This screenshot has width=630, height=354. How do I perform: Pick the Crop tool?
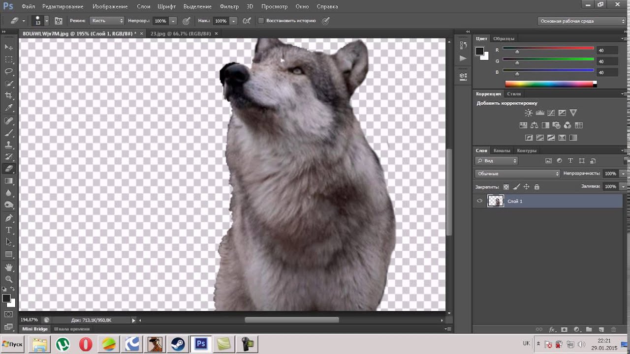[9, 95]
